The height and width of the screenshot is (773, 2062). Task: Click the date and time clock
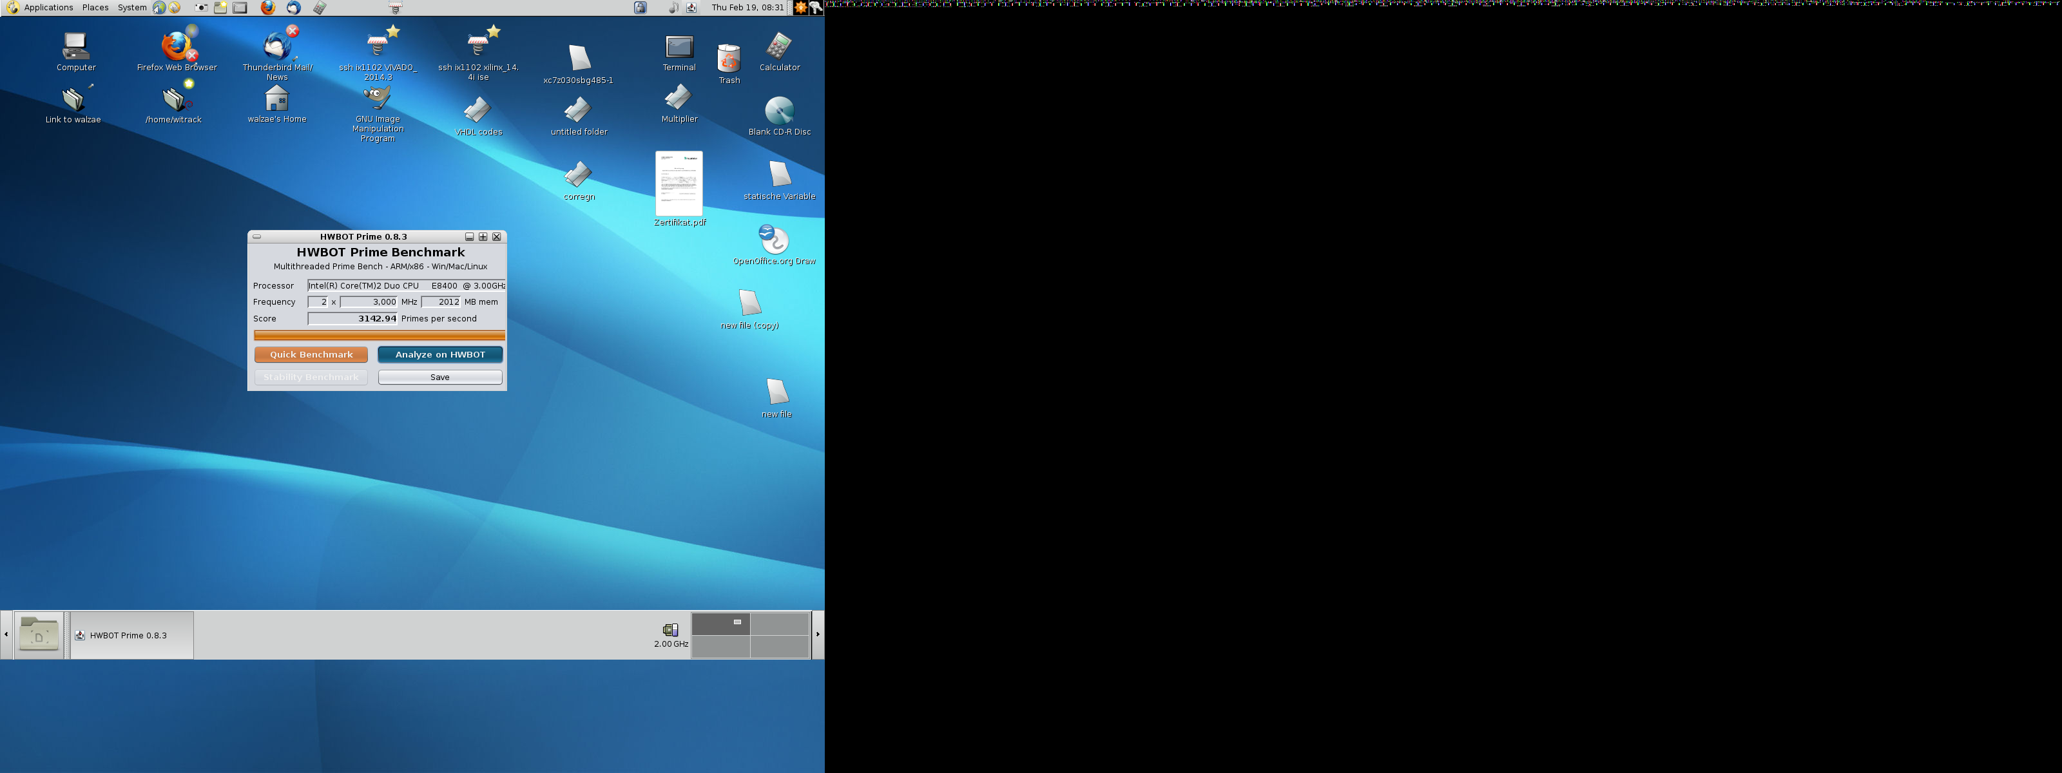(747, 7)
